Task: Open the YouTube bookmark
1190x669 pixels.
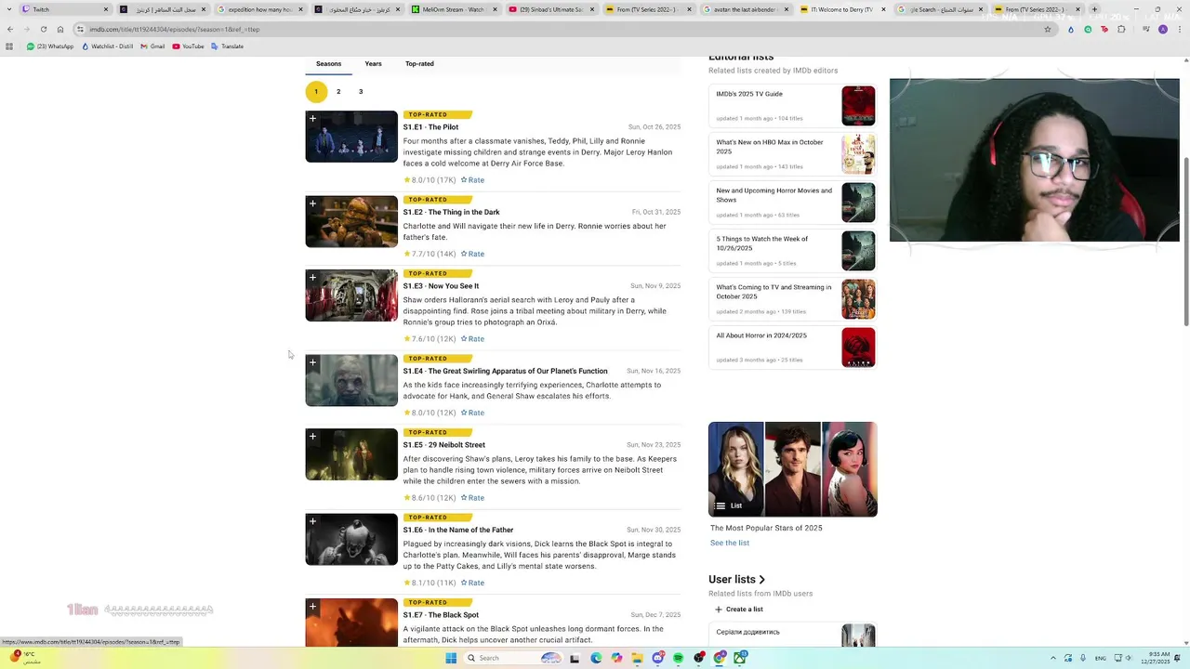Action: tap(188, 46)
